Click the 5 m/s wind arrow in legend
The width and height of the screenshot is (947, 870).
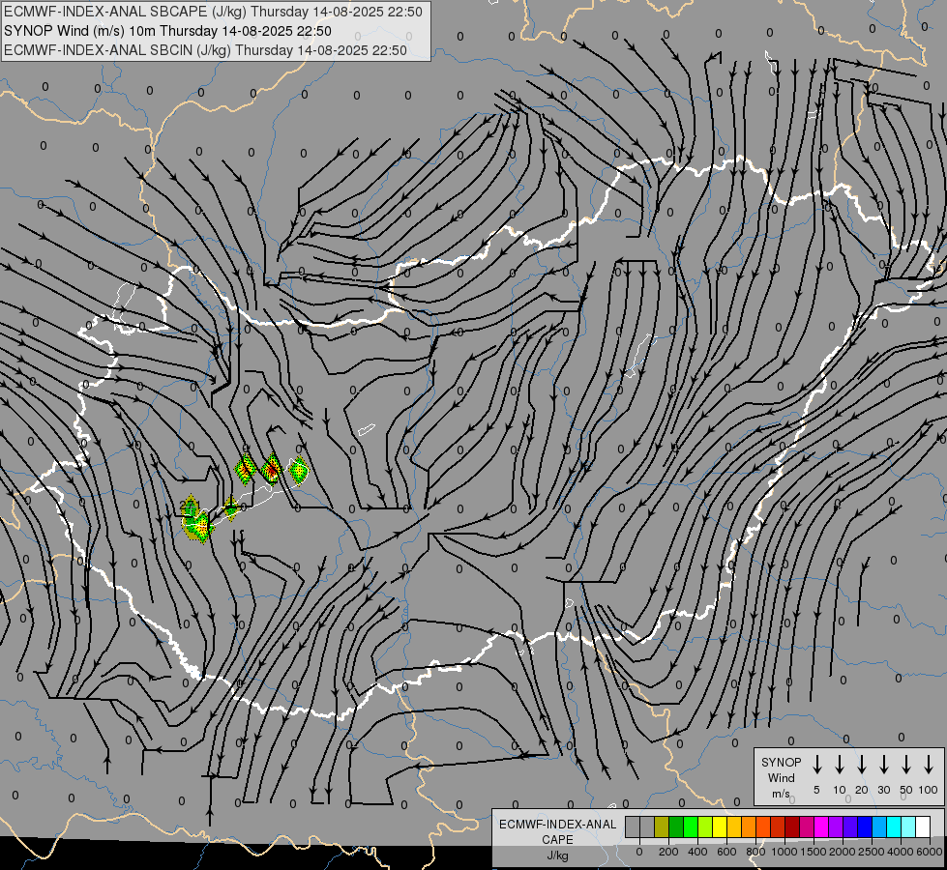pyautogui.click(x=816, y=765)
